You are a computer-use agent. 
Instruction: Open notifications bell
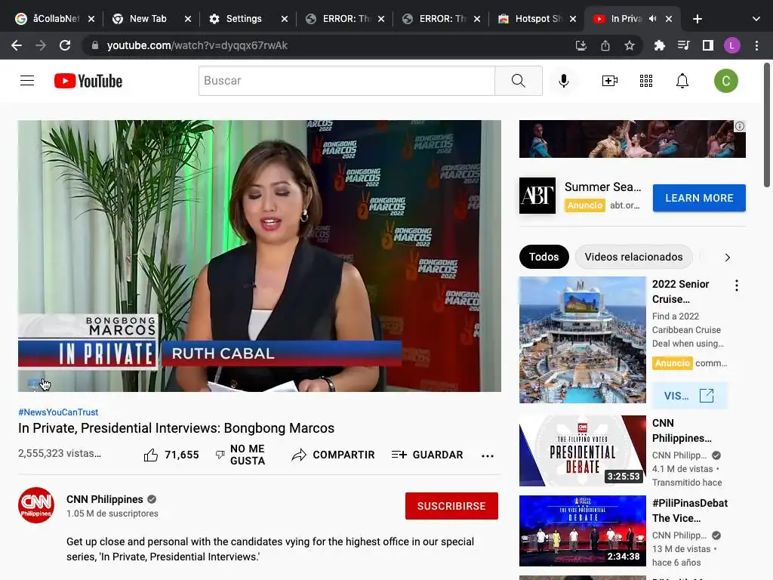[682, 80]
